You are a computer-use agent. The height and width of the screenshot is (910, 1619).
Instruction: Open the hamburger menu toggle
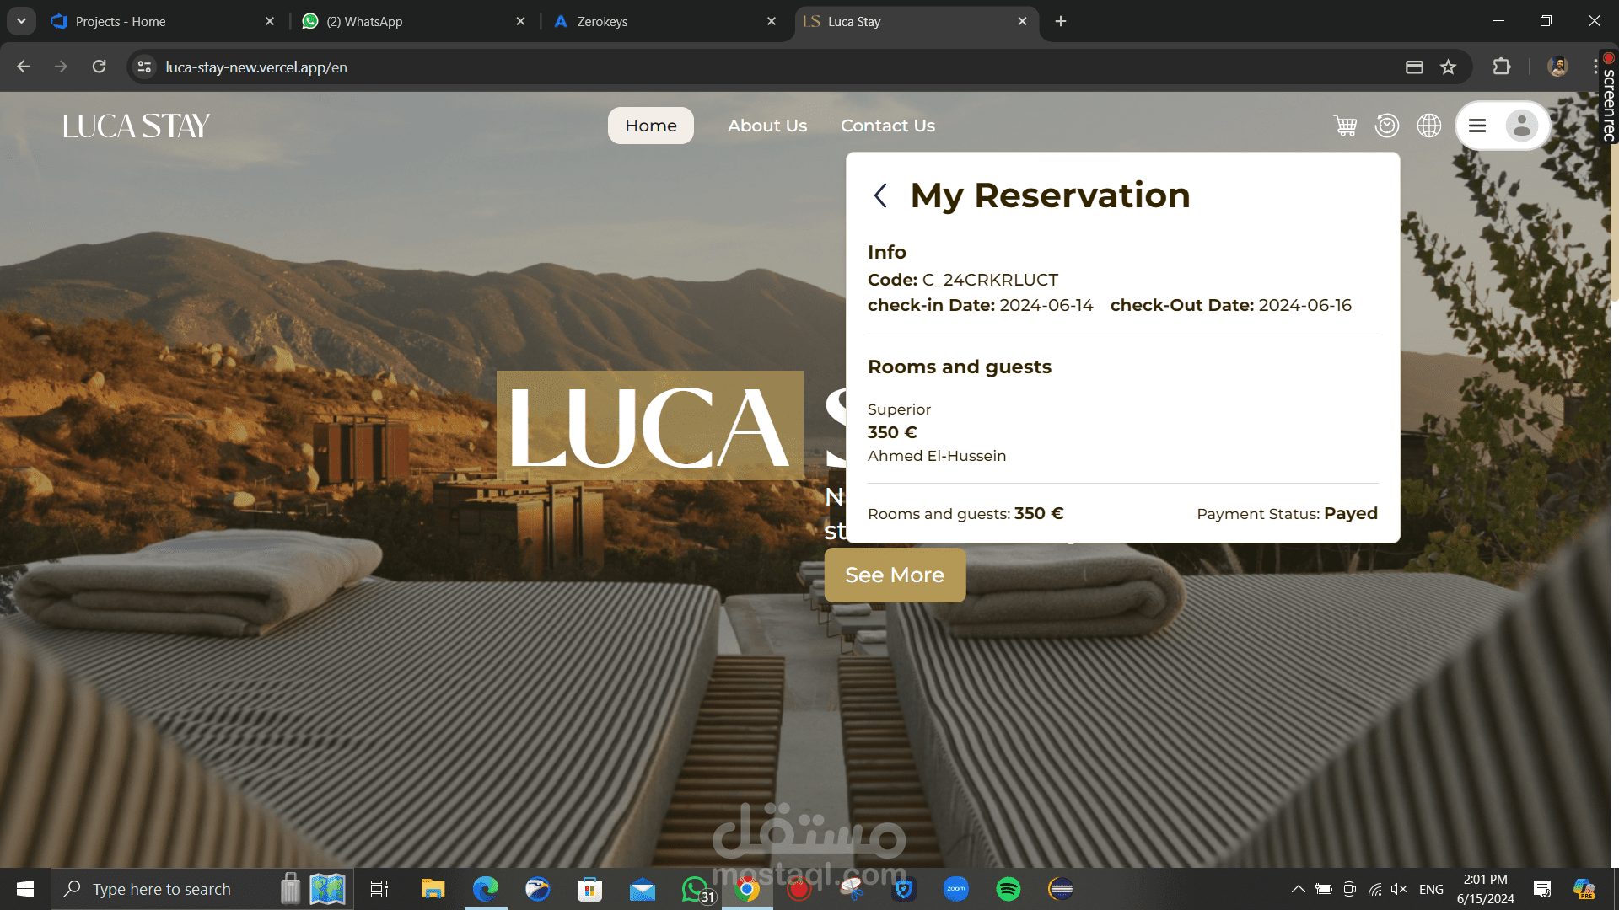(1477, 126)
